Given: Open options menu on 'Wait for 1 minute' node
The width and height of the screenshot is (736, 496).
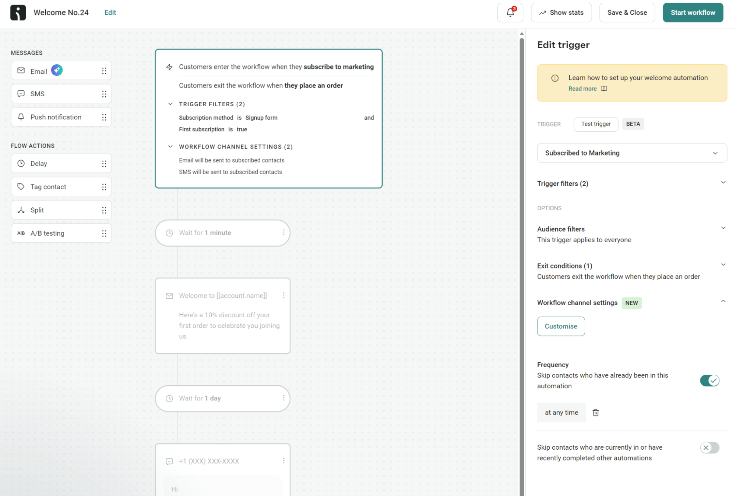Looking at the screenshot, I should click(x=284, y=232).
